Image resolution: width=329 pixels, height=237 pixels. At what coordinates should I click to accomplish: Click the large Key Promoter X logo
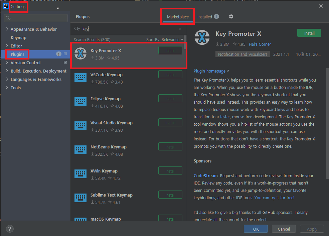pos(202,37)
